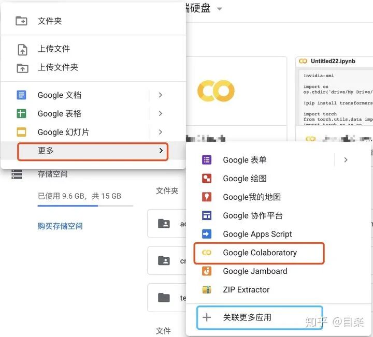Image resolution: width=373 pixels, height=337 pixels.
Task: Open the drive title dropdown arrow
Action: tap(219, 9)
